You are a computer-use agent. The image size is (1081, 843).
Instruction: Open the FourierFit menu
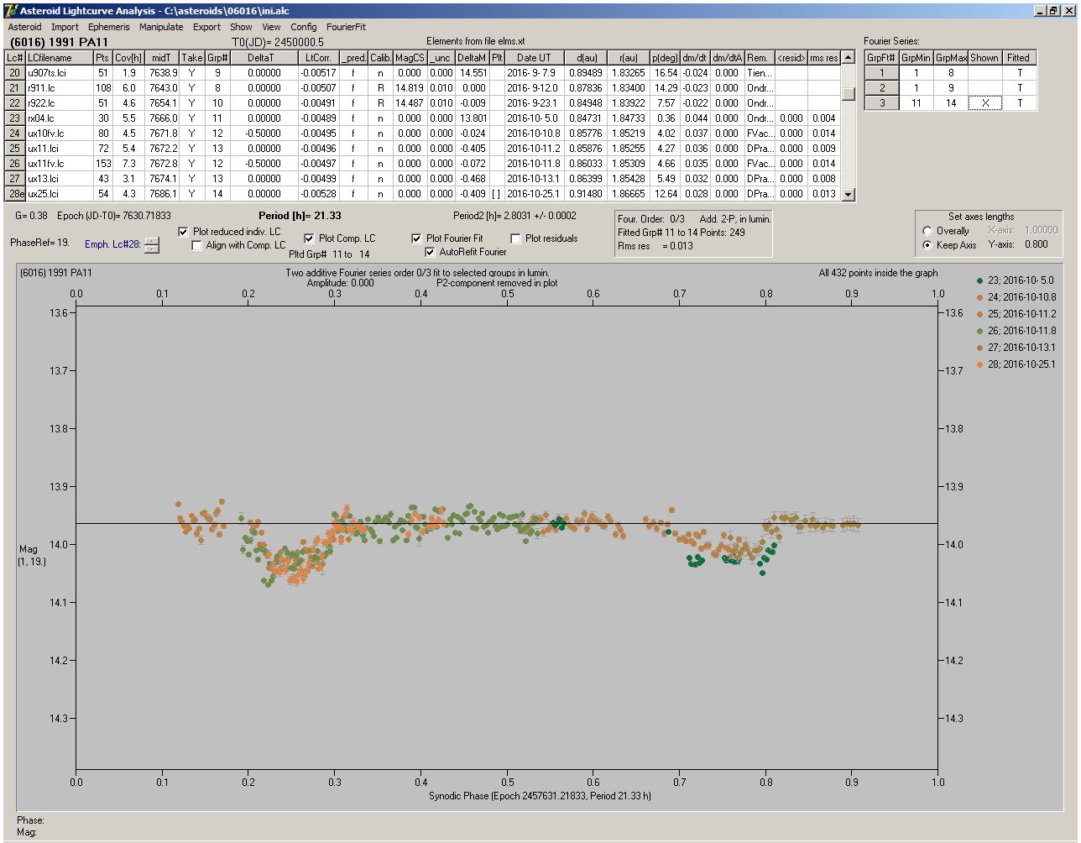[x=346, y=27]
